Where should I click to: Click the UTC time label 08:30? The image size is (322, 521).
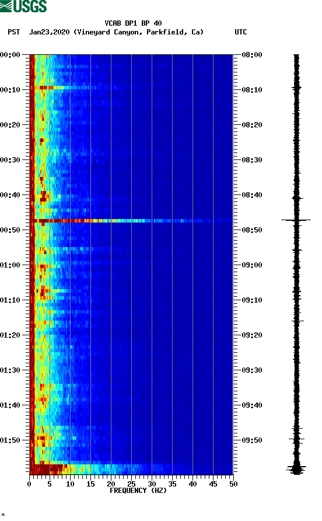point(252,160)
